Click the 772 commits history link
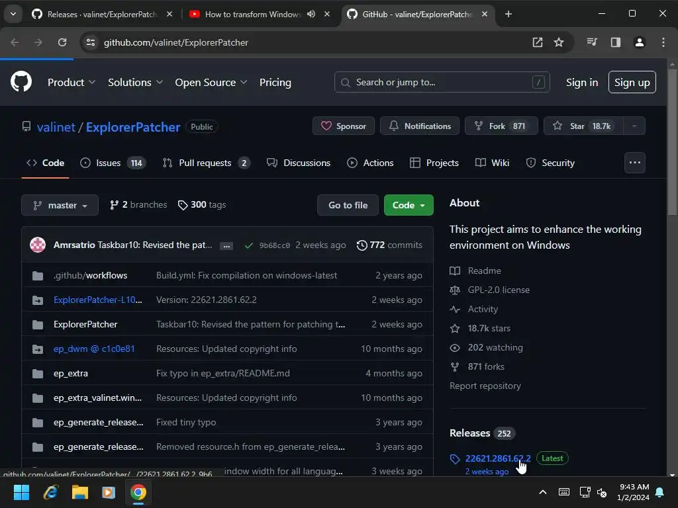Viewport: 678px width, 508px height. pyautogui.click(x=389, y=245)
